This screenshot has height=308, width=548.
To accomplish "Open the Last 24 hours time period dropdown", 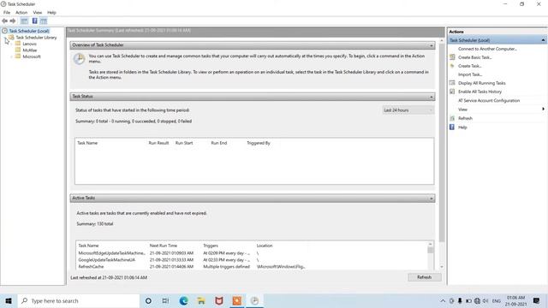I will point(408,110).
